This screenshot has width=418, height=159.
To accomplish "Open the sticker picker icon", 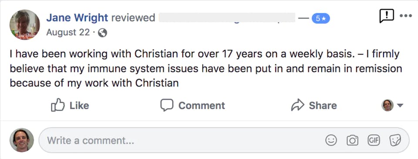I will point(395,140).
